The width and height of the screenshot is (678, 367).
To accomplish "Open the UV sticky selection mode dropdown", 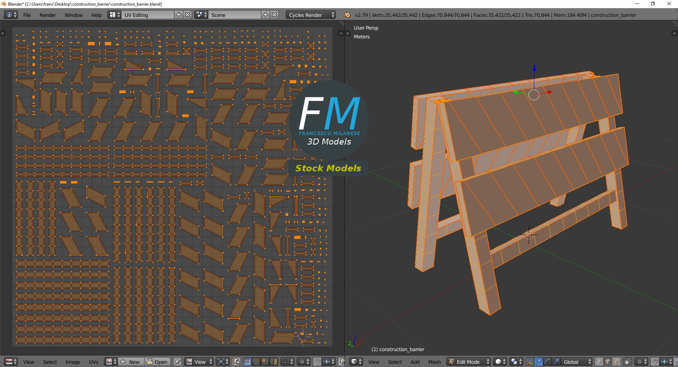I will [287, 362].
